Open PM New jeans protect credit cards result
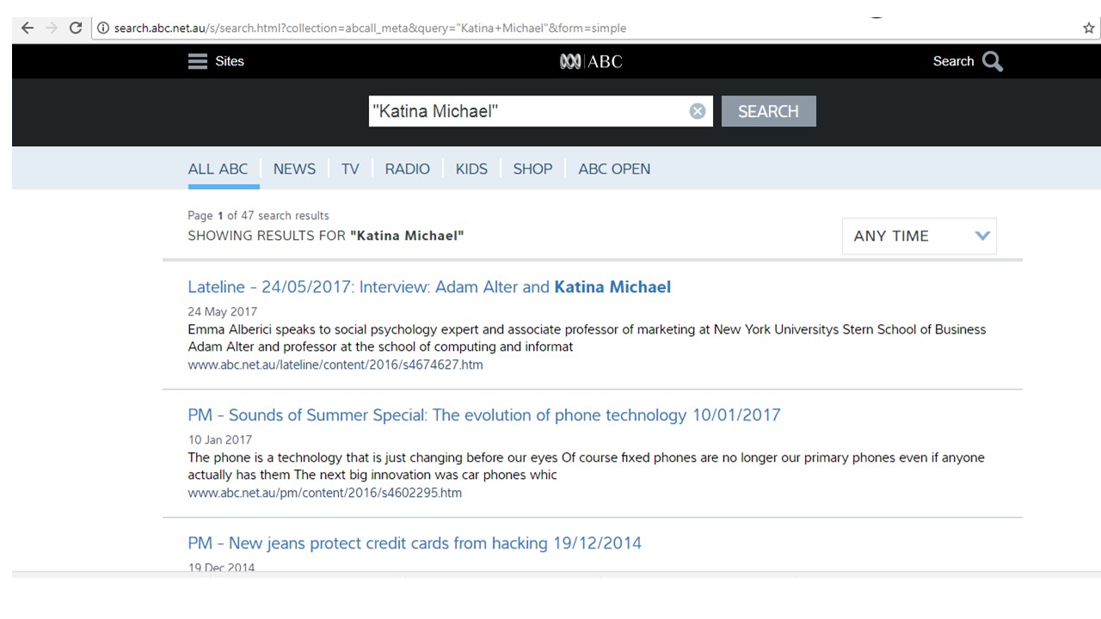1101x619 pixels. 415,543
